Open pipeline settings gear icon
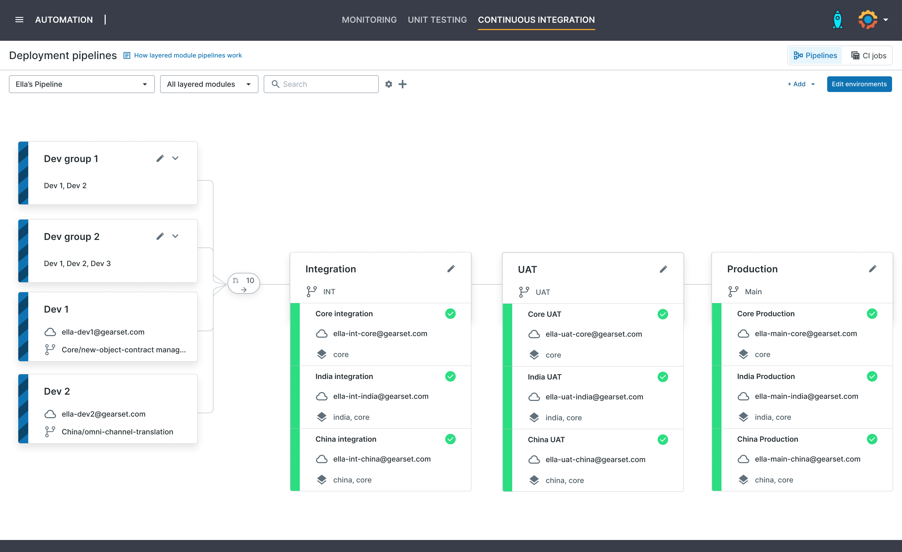 tap(388, 84)
